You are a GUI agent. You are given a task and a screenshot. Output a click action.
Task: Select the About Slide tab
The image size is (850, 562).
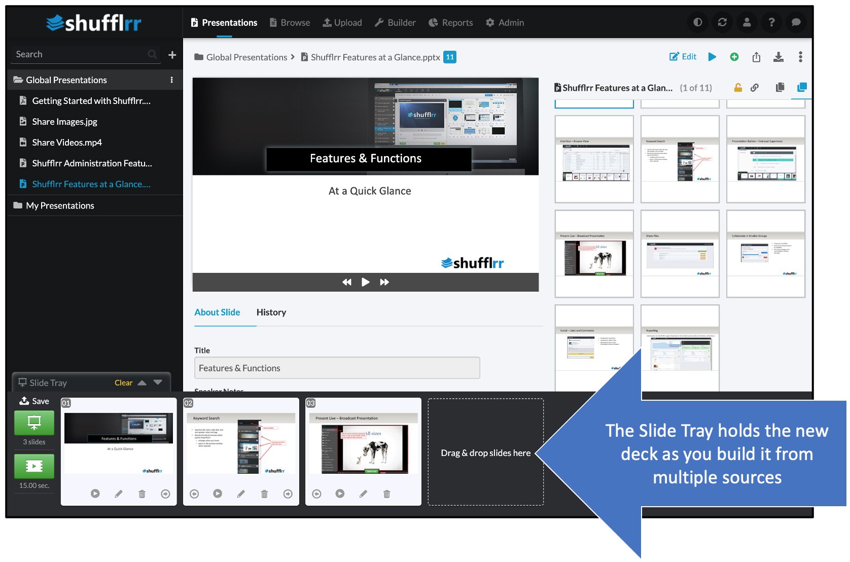tap(217, 312)
